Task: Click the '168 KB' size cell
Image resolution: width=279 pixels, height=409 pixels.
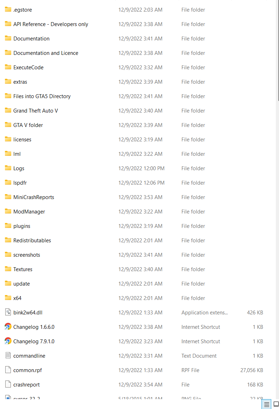Action: [x=255, y=384]
